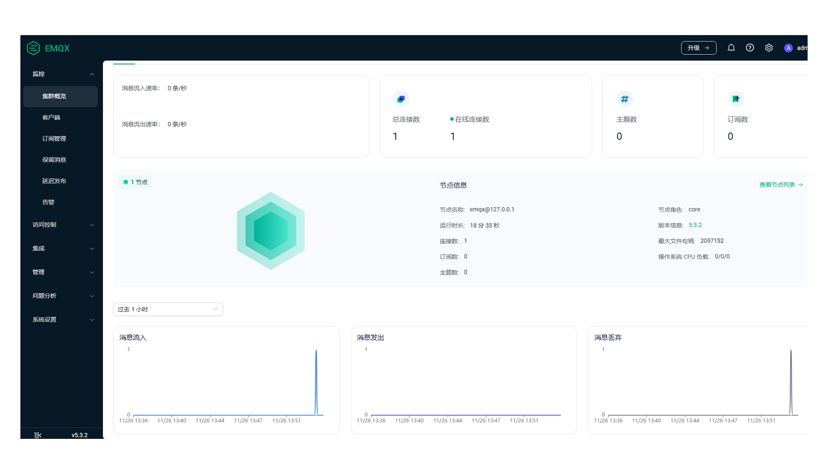Click the spike in 消息丢弃 chart
828x466 pixels.
pos(791,382)
